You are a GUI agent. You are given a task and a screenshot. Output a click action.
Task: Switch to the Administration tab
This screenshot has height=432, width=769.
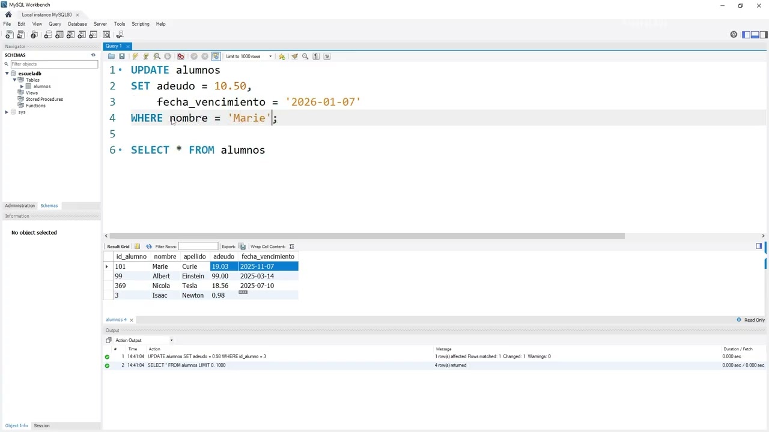pos(20,206)
